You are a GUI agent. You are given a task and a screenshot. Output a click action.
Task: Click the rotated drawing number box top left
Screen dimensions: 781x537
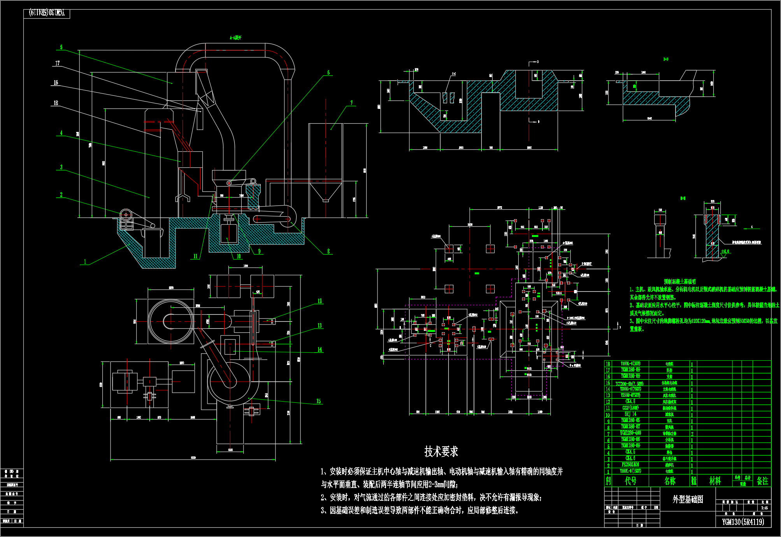coord(47,13)
